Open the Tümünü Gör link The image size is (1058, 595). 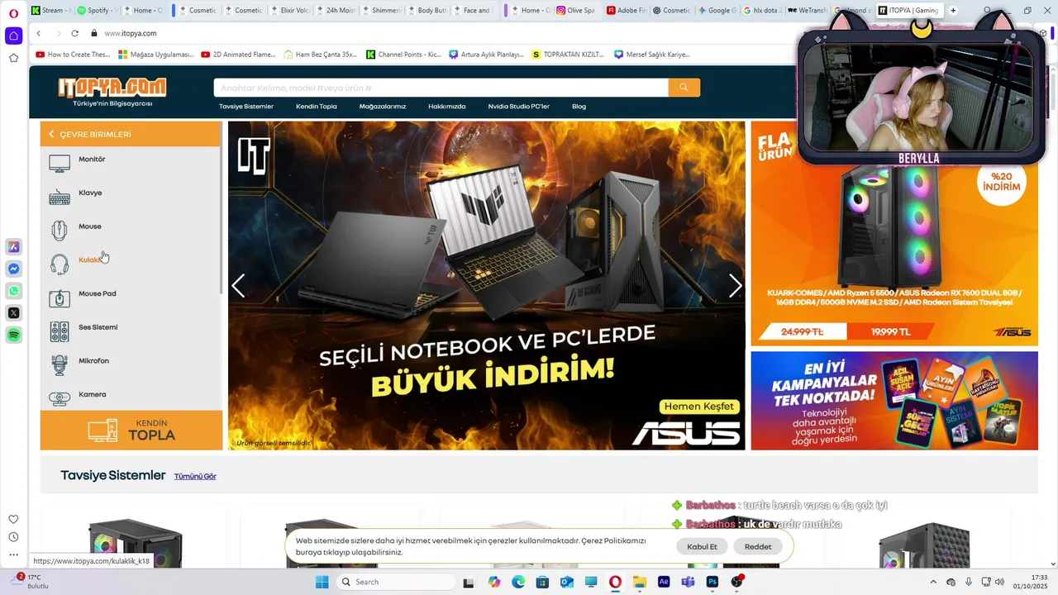pyautogui.click(x=195, y=477)
